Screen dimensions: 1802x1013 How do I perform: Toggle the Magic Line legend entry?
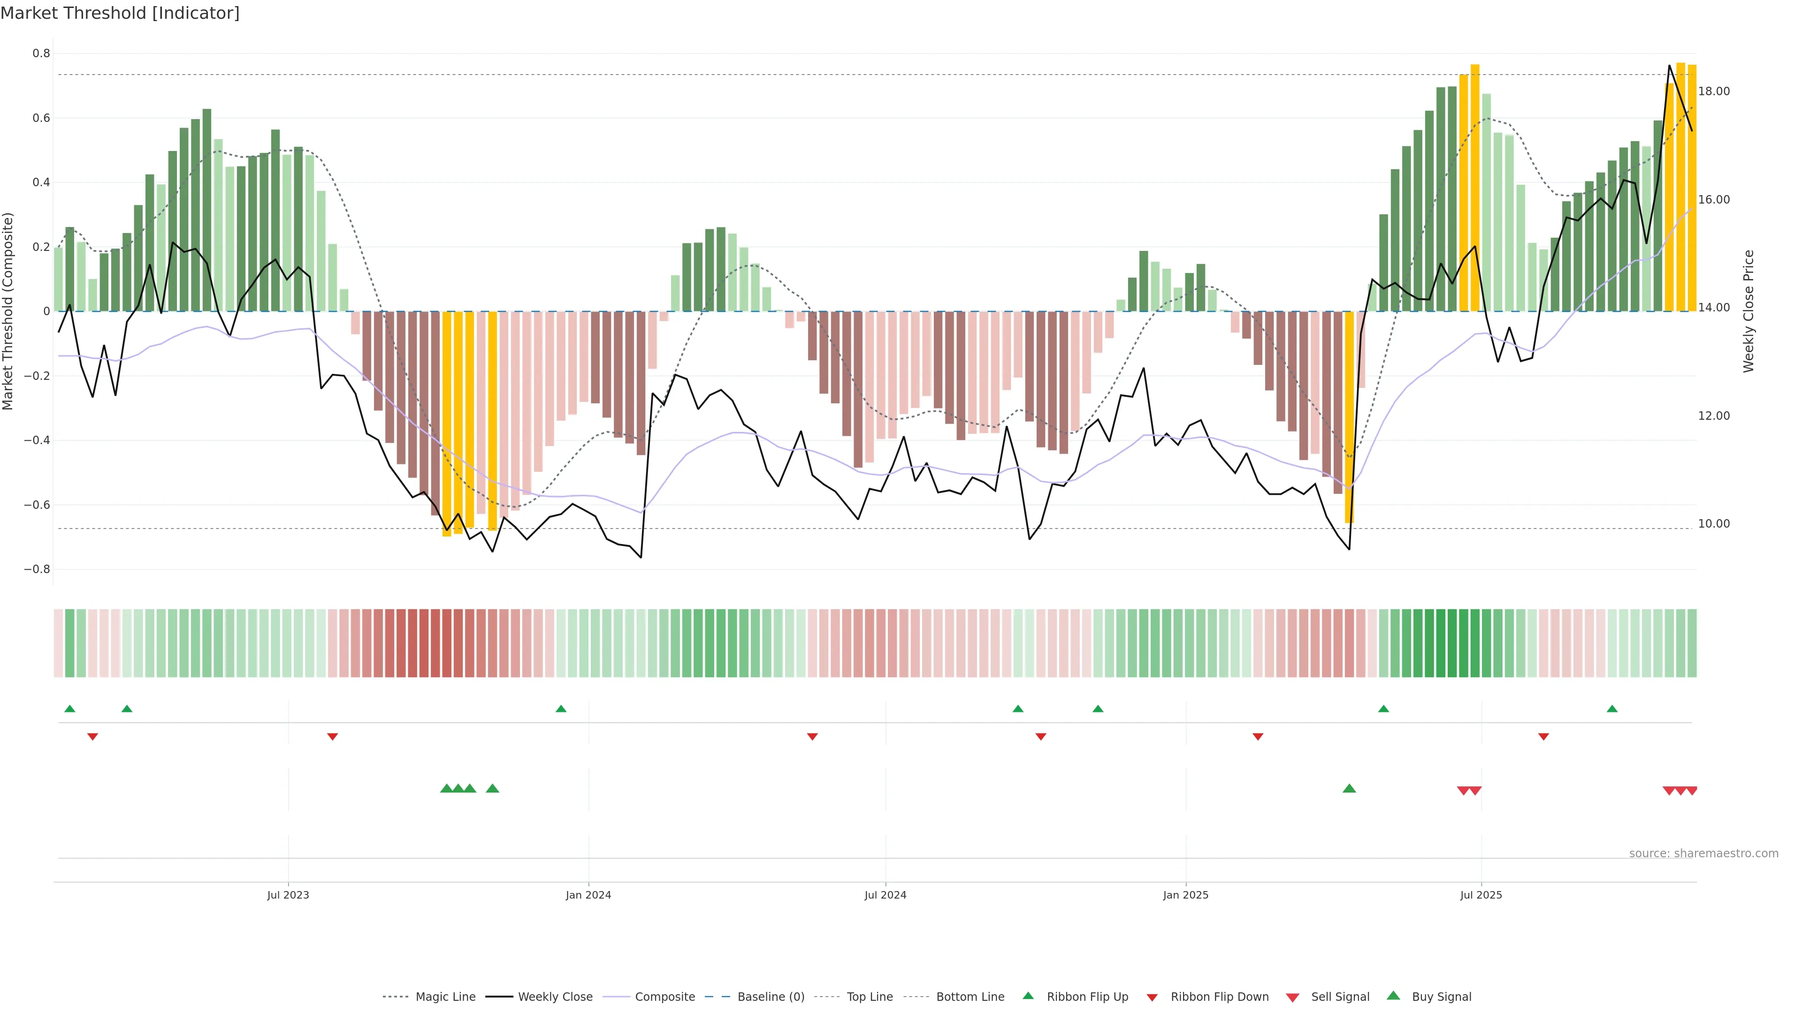445,997
